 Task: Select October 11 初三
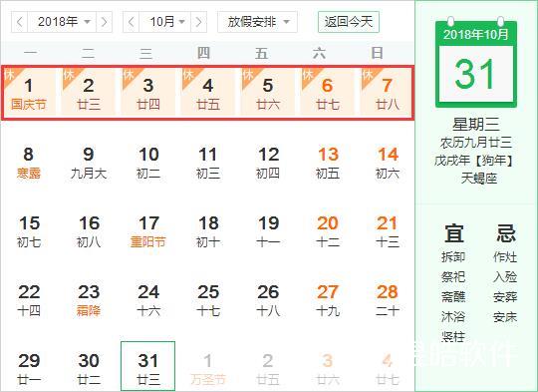tap(208, 163)
